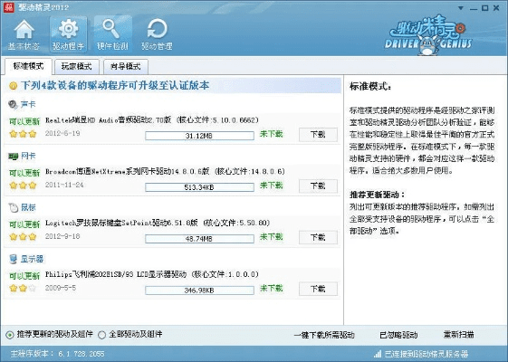Open 硬件检测 magnifier toolbar icon

(x=113, y=34)
